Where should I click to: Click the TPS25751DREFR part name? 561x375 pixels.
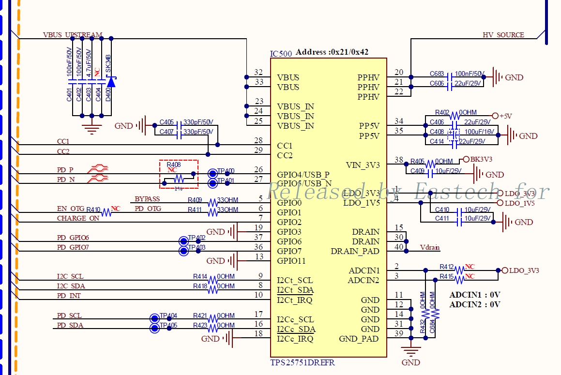coord(303,362)
